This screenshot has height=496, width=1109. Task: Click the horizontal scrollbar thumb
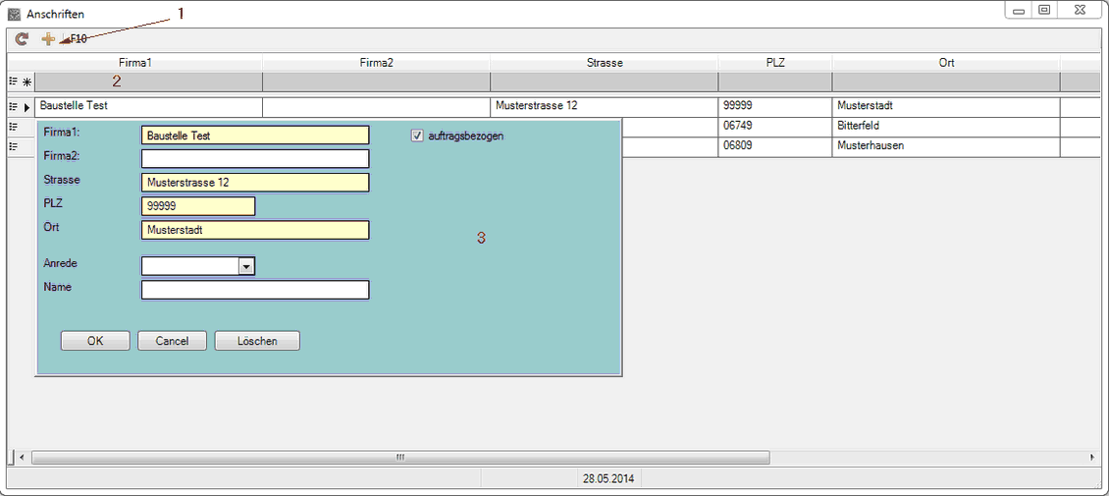pyautogui.click(x=400, y=458)
